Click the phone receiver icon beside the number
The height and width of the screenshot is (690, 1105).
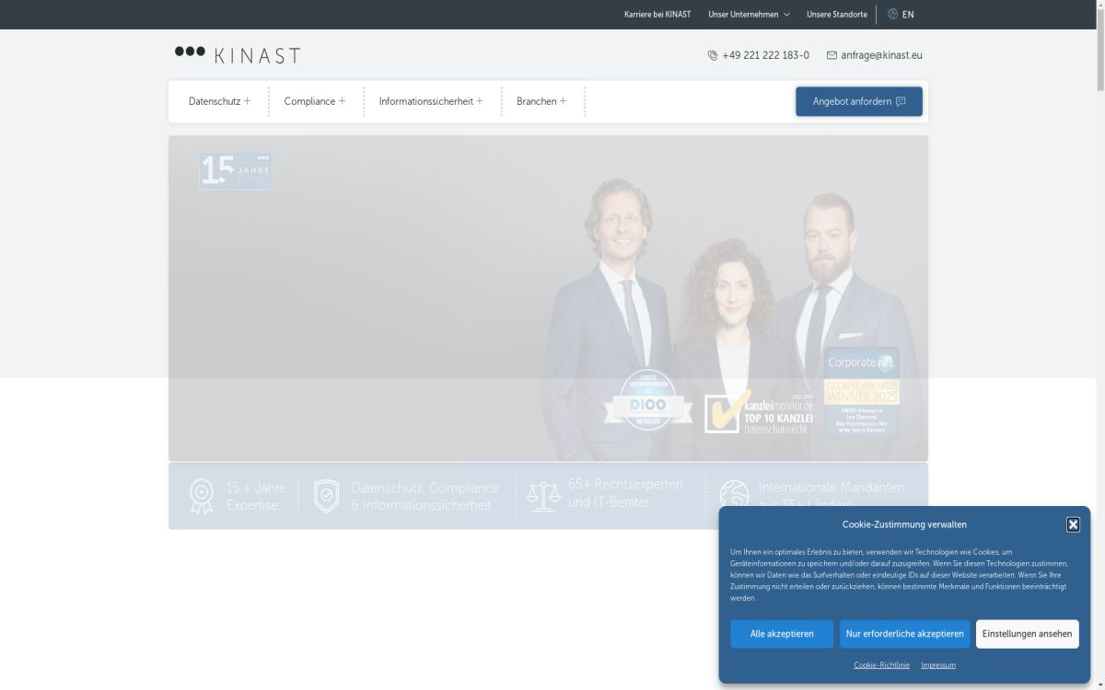click(712, 55)
